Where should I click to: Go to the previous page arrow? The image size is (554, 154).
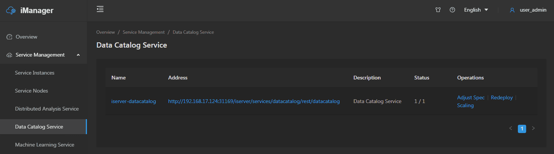[511, 129]
